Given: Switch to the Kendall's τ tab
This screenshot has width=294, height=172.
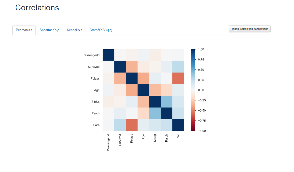Looking at the screenshot, I should (74, 30).
